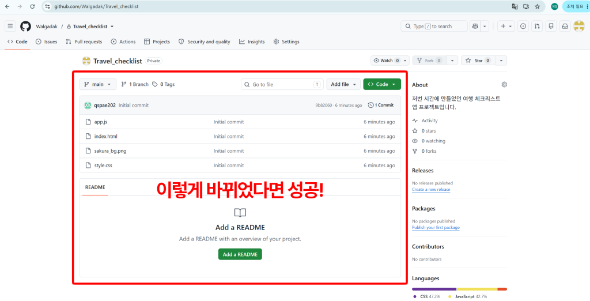The width and height of the screenshot is (590, 301).
Task: Open the create new plus menu
Action: point(506,27)
